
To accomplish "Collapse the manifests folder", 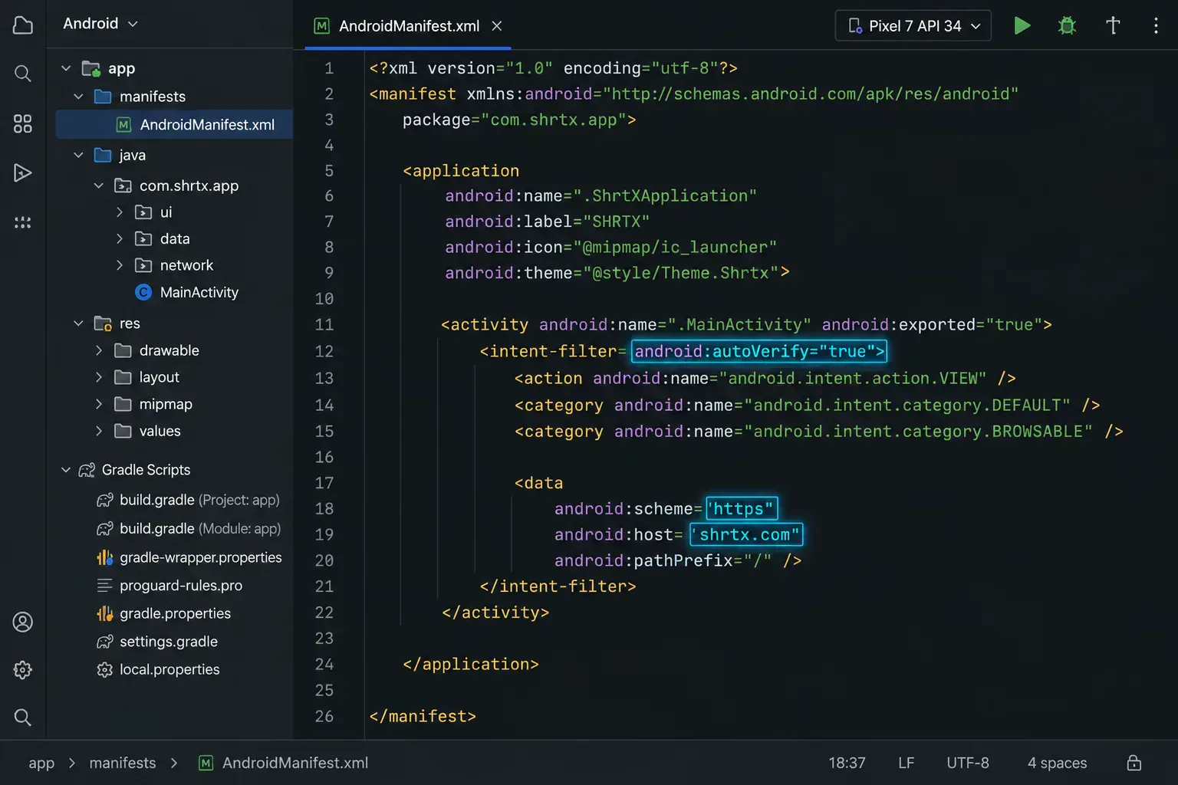I will click(78, 97).
